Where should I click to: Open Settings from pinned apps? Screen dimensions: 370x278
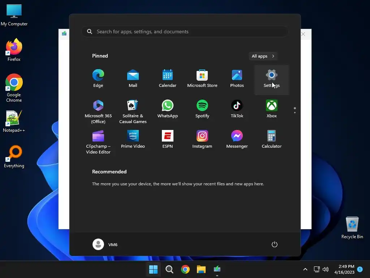272,80
